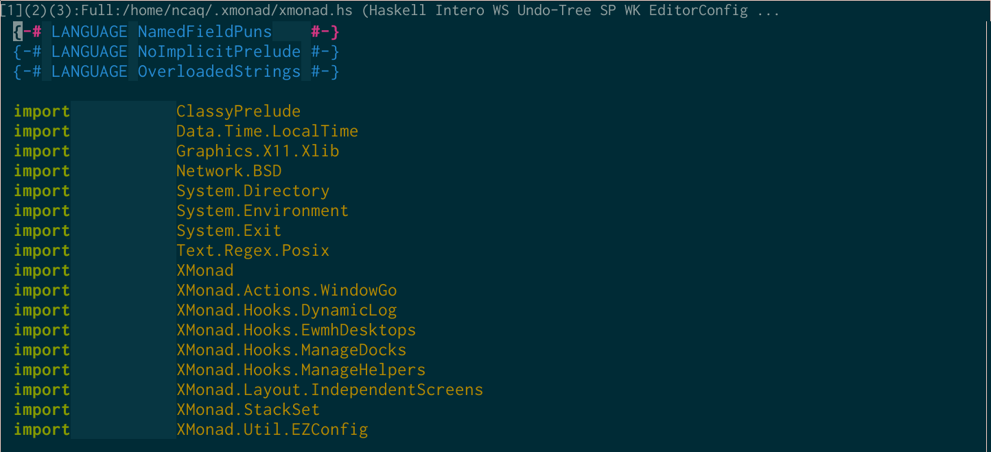The image size is (991, 452).
Task: Click the ClassyPrelude import module
Action: (x=238, y=112)
